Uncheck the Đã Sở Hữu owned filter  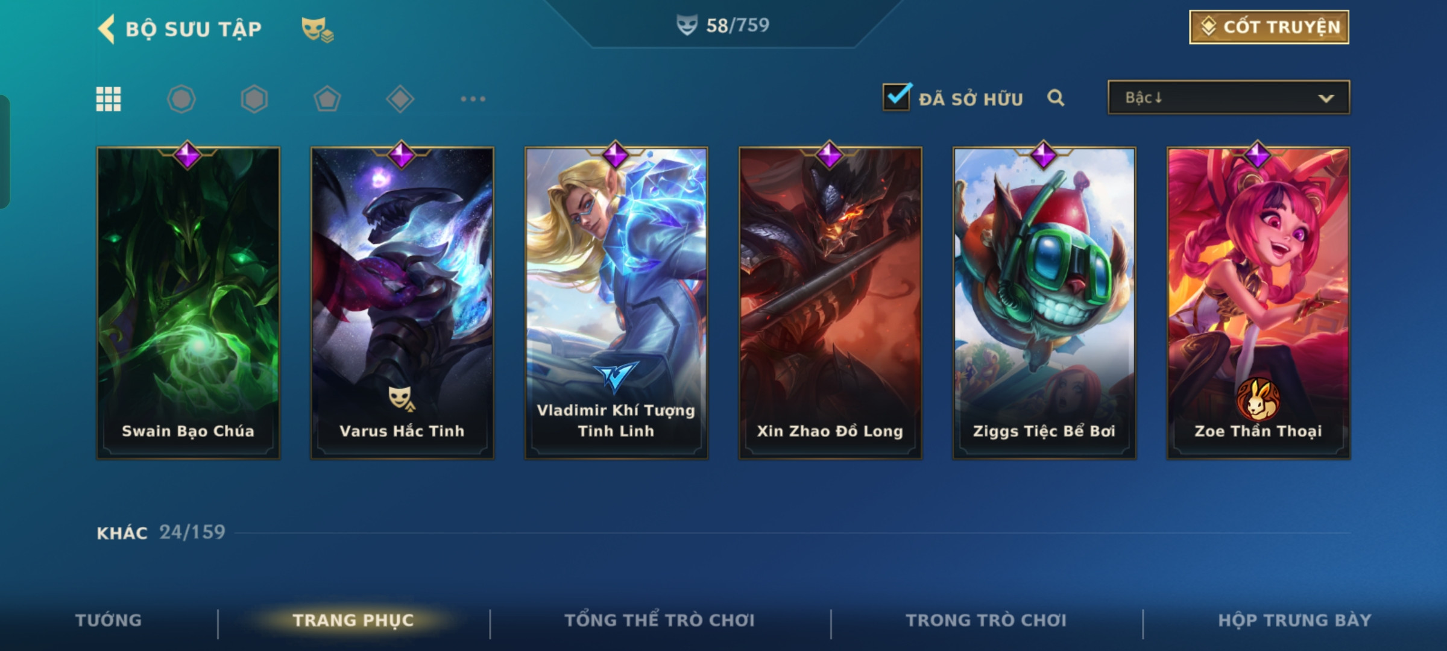click(897, 97)
